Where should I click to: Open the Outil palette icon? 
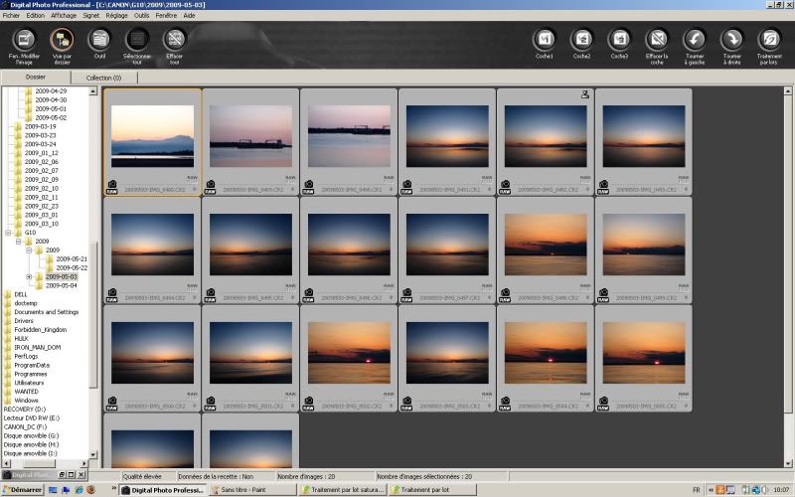pyautogui.click(x=99, y=40)
